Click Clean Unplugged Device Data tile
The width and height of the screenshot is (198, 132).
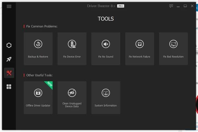pos(72,97)
